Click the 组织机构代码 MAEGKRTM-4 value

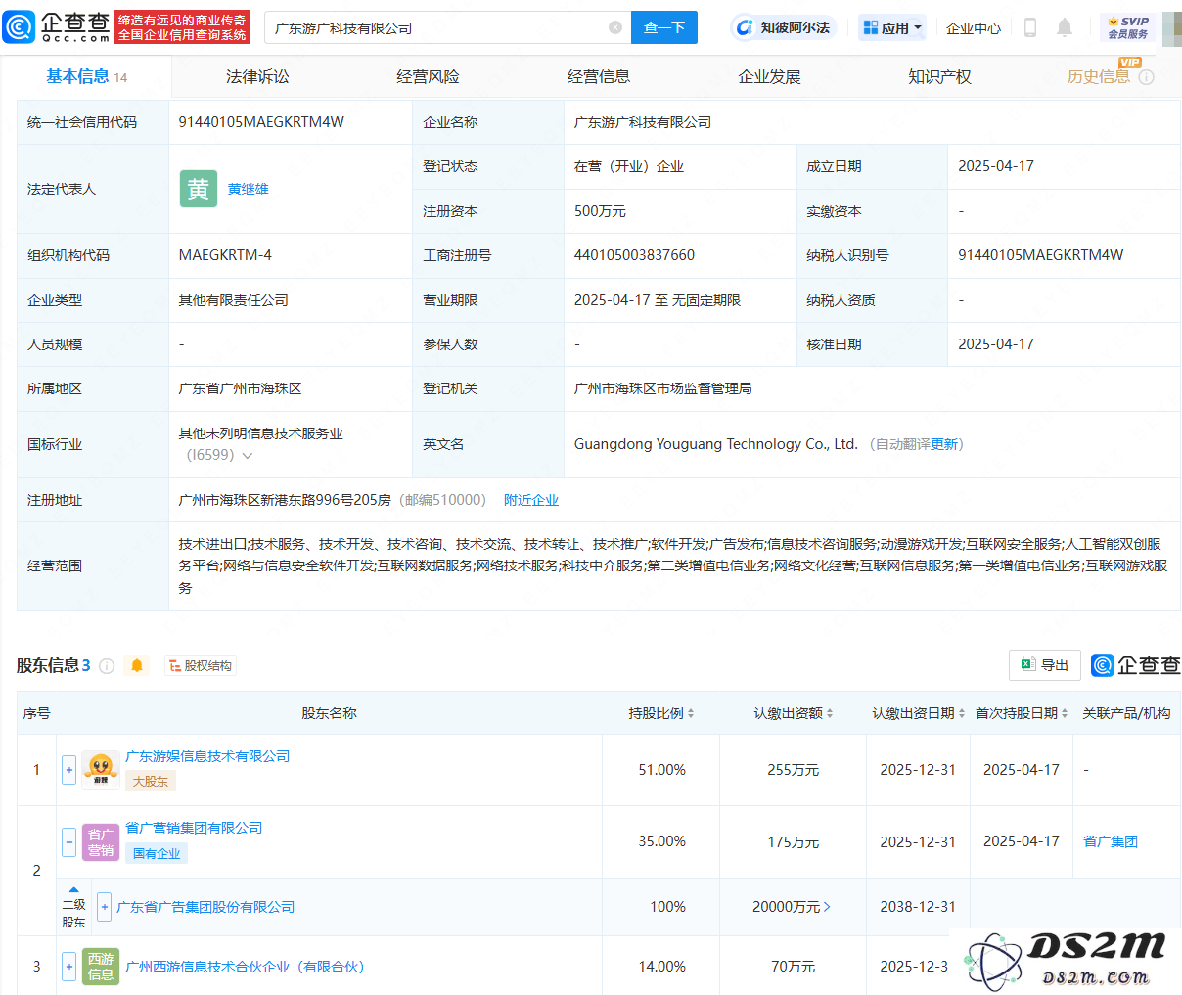tap(225, 255)
